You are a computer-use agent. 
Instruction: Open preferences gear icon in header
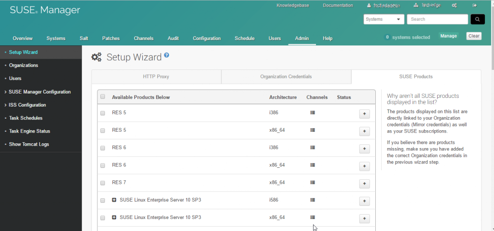point(454,5)
